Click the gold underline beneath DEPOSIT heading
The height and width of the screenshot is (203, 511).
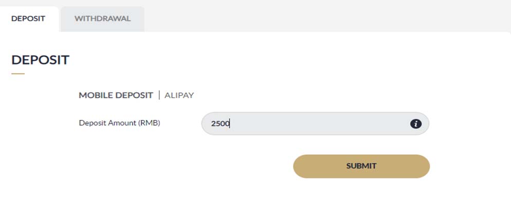click(x=18, y=74)
